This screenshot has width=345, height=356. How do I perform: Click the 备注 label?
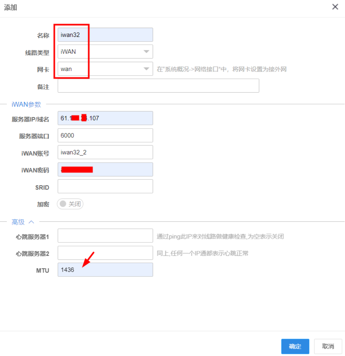(43, 87)
